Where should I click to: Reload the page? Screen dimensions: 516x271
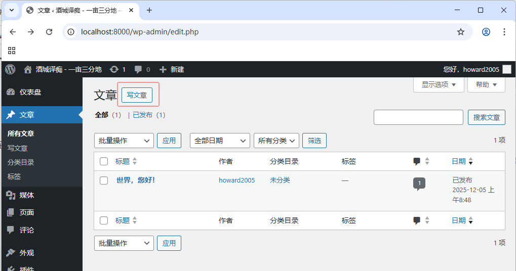click(x=49, y=32)
